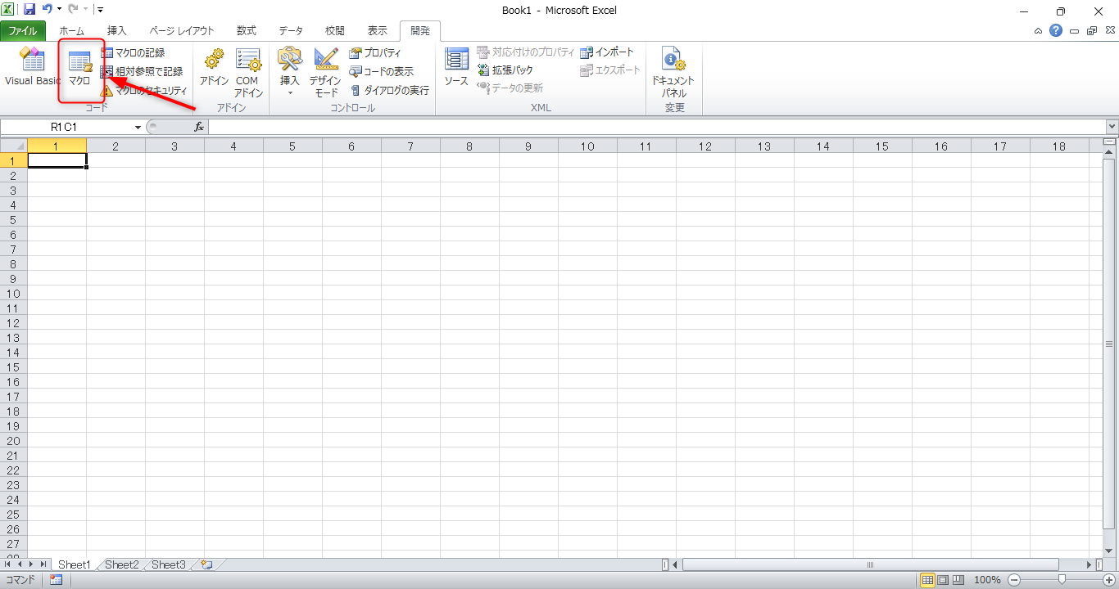Expand the 挿入 controls dropdown

pos(290,92)
